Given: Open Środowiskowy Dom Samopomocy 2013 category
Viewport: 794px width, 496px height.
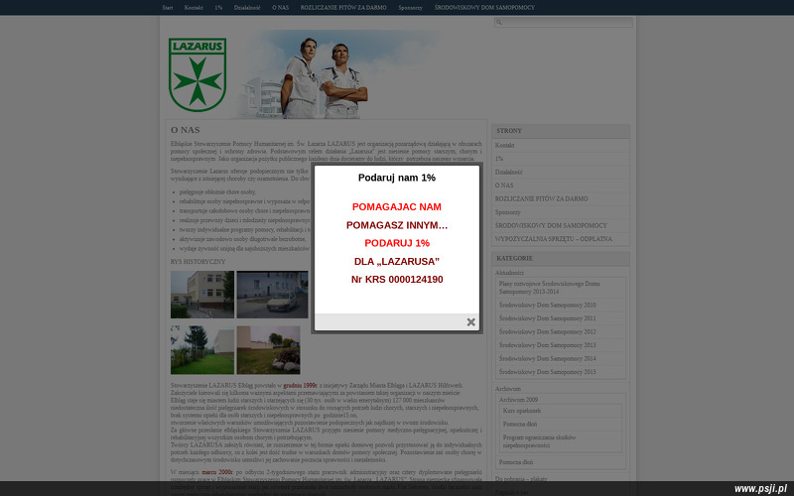Looking at the screenshot, I should coord(548,345).
